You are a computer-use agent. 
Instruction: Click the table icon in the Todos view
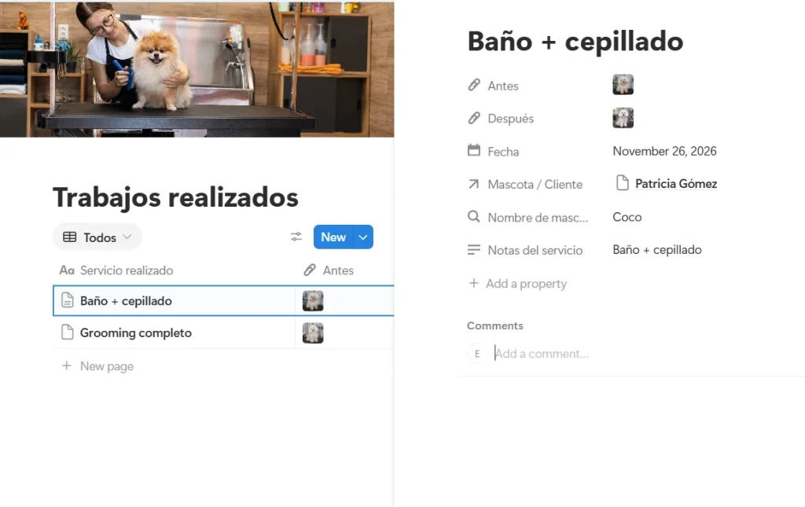70,237
